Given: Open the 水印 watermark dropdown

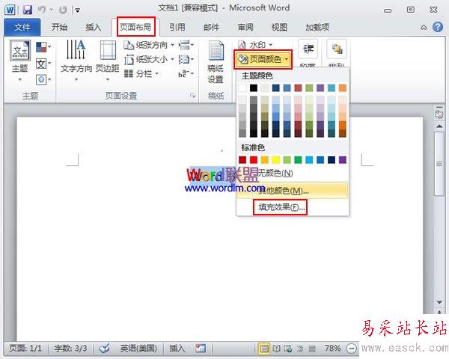Looking at the screenshot, I should tap(255, 45).
